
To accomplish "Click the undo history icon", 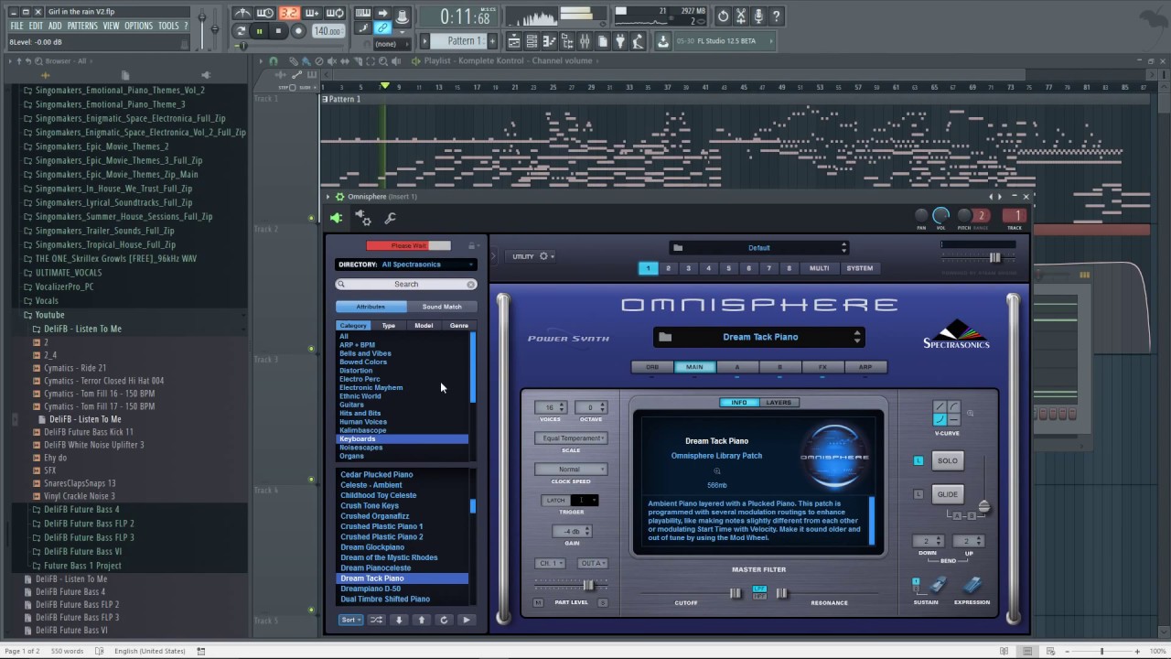I will (723, 16).
